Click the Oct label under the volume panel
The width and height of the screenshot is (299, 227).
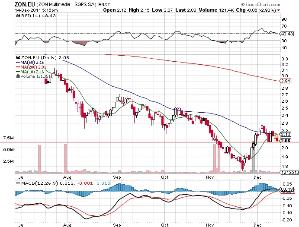(165, 177)
